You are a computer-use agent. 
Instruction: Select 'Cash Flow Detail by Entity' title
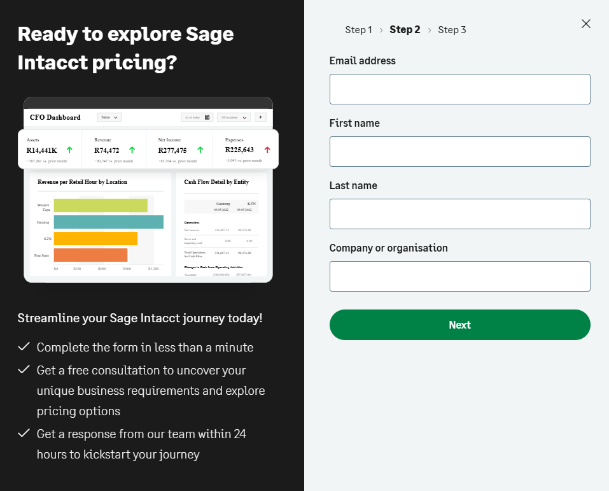coord(216,182)
